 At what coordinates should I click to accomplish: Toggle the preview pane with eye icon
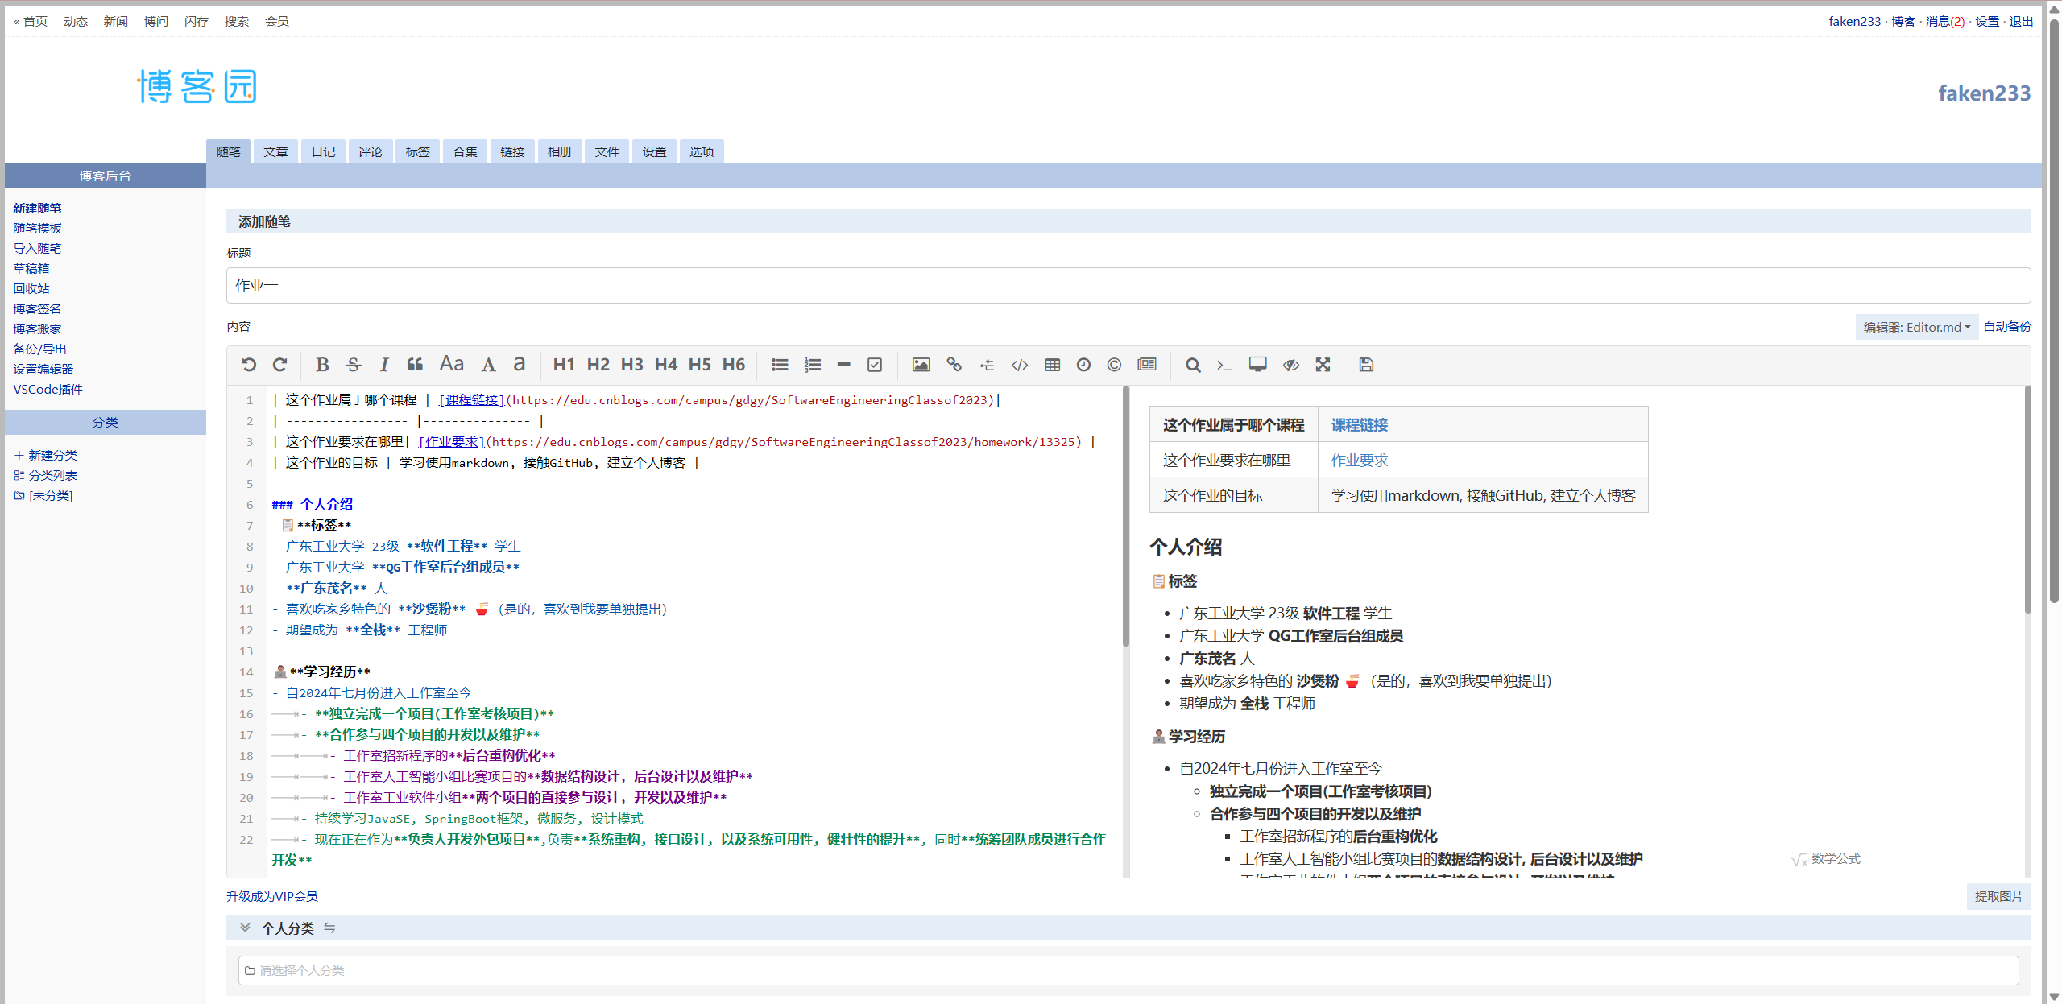[1291, 365]
